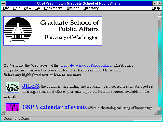
Task: Open the View menu
Action: pos(27,8)
